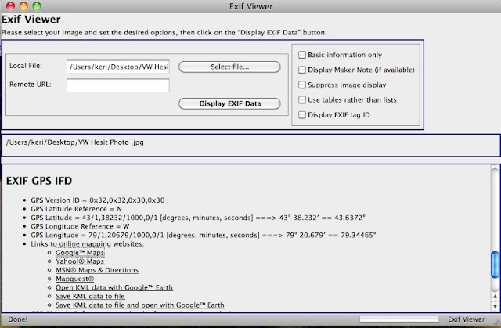This screenshot has height=328, width=501.
Task: Click the GPS Latitude value line
Action: click(x=198, y=218)
